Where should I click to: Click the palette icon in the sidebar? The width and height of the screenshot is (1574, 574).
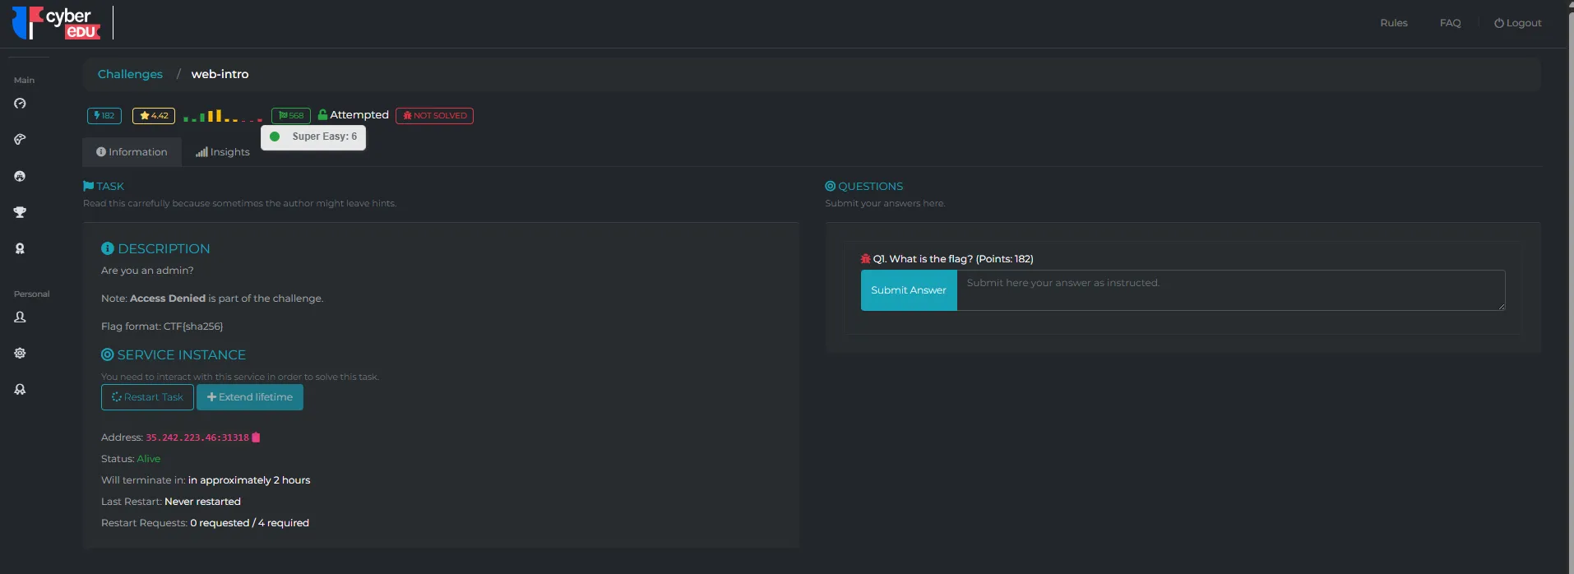tap(20, 140)
